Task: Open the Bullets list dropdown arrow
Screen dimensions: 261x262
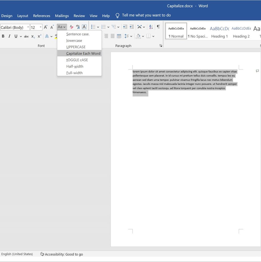Action: click(x=98, y=27)
